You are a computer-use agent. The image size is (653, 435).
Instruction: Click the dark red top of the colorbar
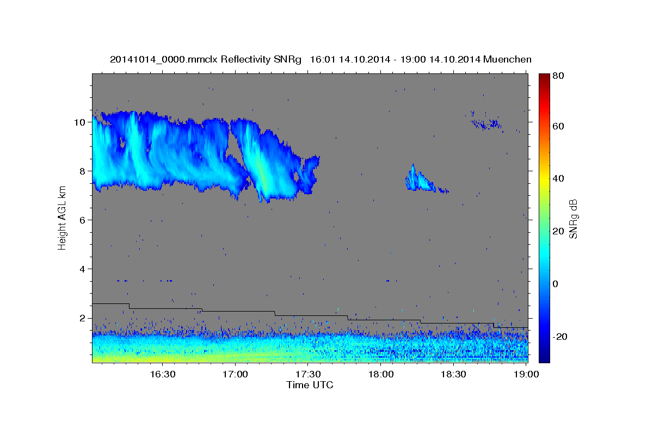(x=544, y=78)
